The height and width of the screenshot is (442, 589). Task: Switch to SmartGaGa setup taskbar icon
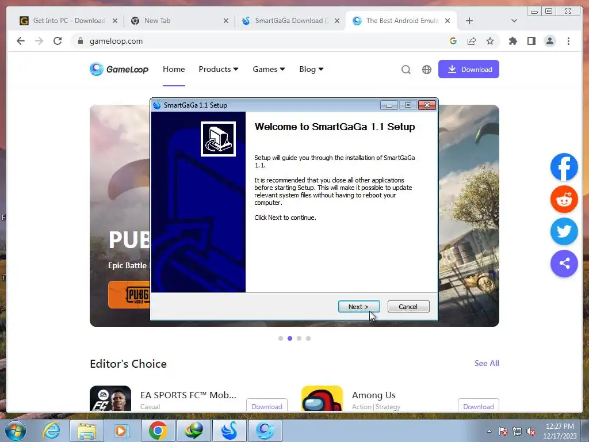229,430
